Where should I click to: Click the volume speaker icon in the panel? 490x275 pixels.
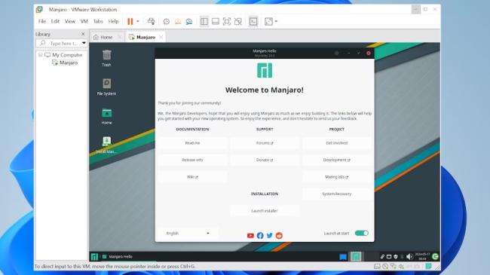tap(409, 257)
